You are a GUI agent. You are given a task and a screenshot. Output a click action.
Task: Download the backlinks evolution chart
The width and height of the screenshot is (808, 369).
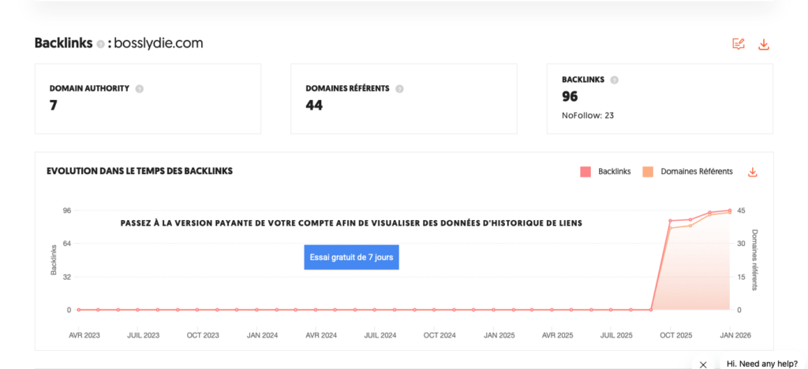tap(752, 172)
